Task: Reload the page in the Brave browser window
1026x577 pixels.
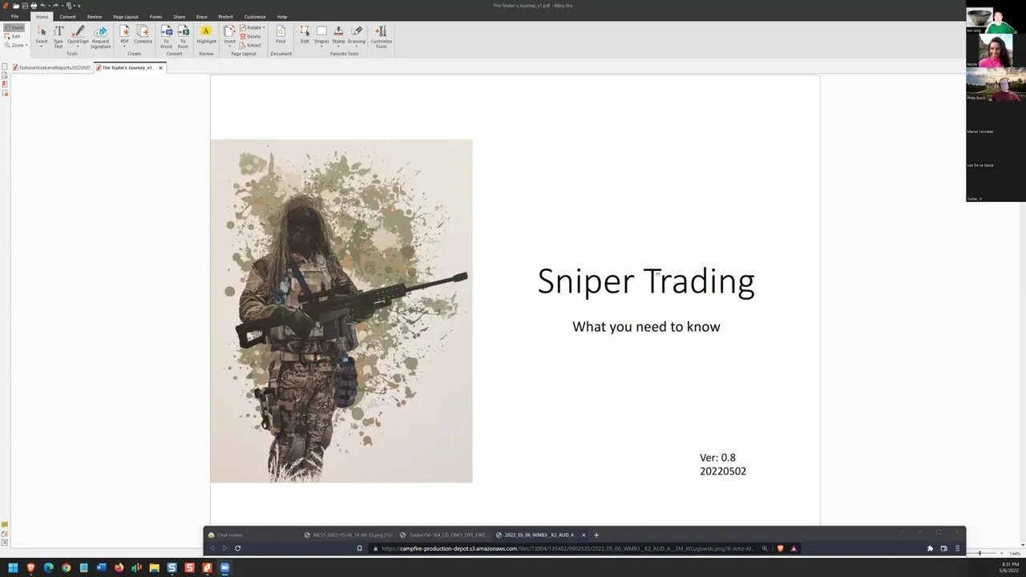Action: [x=237, y=548]
